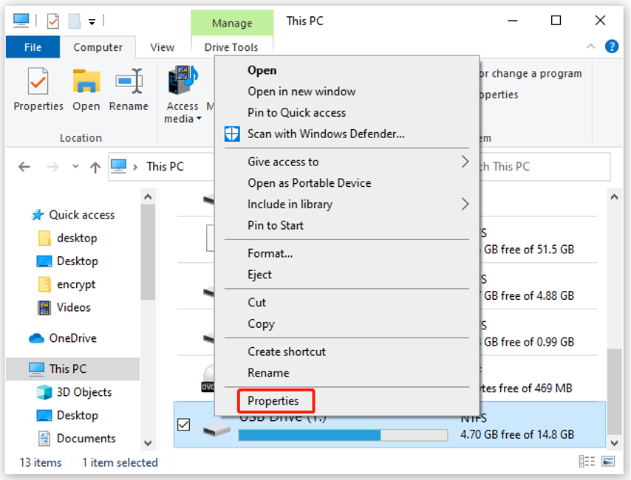Go up one folder level arrow
The height and width of the screenshot is (480, 631).
pyautogui.click(x=95, y=167)
